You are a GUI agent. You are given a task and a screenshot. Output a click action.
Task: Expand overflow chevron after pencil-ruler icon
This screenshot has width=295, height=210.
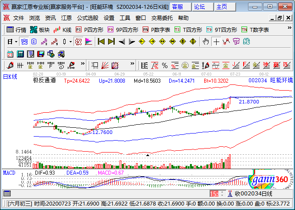click(82, 64)
